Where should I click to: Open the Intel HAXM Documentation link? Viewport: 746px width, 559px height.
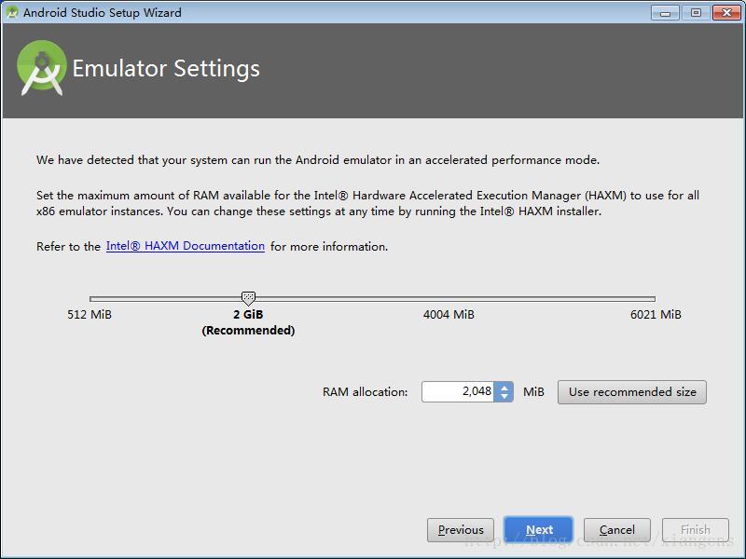pyautogui.click(x=185, y=246)
